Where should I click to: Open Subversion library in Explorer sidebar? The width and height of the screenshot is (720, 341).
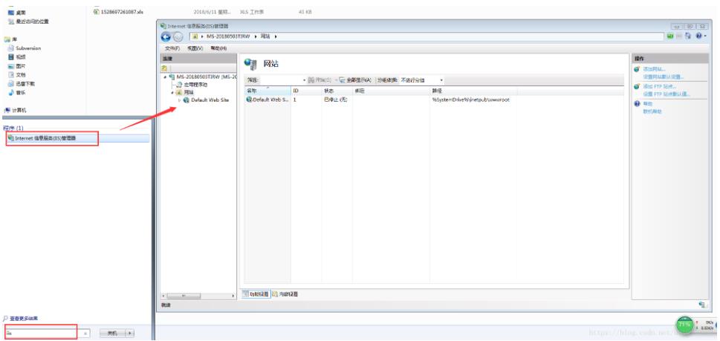click(25, 48)
